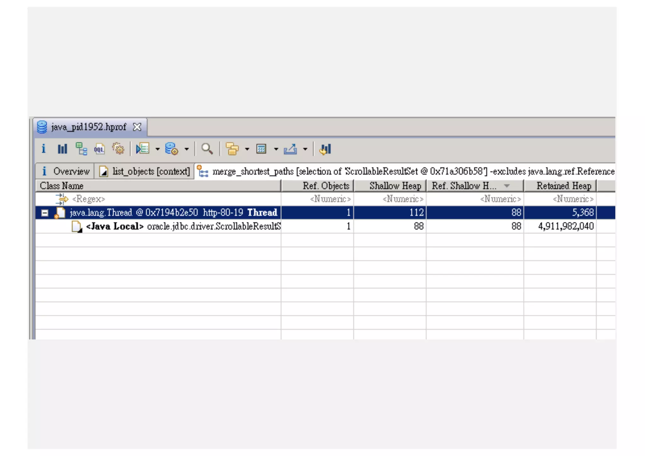Open the dominator tree view
The image size is (645, 456).
coord(81,149)
